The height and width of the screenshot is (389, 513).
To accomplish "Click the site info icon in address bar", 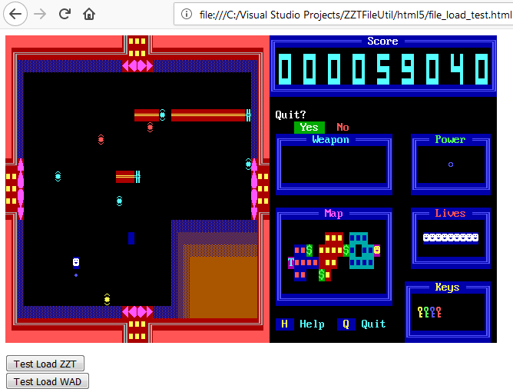I will click(187, 14).
